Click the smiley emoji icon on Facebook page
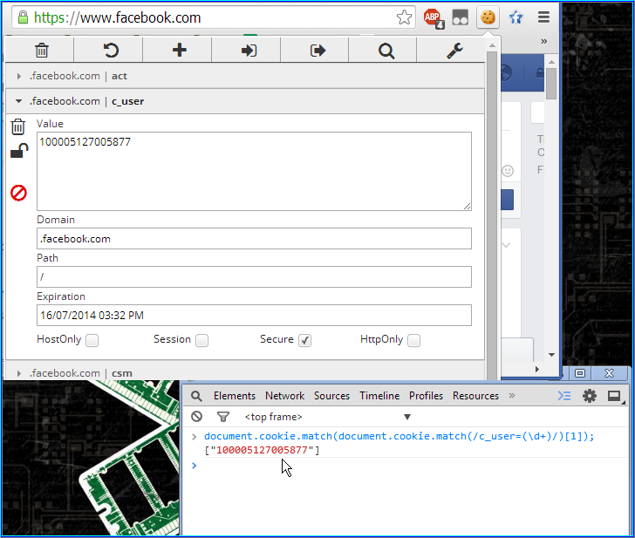The height and width of the screenshot is (538, 635). (x=508, y=171)
